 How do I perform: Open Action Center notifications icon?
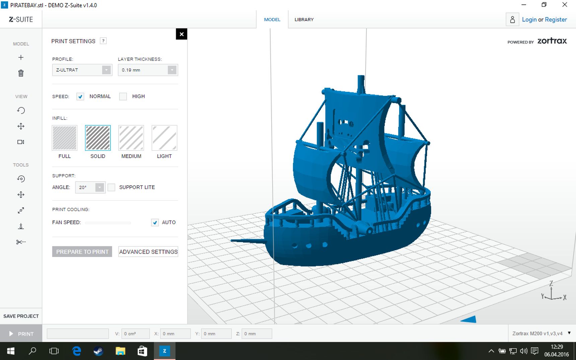coord(534,351)
